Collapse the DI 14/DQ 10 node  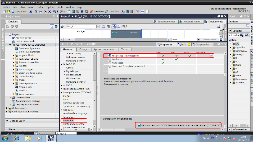(61, 64)
